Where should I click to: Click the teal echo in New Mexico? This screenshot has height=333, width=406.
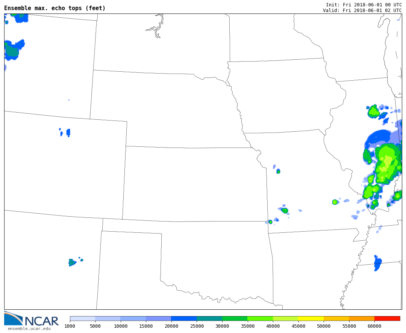pyautogui.click(x=72, y=262)
